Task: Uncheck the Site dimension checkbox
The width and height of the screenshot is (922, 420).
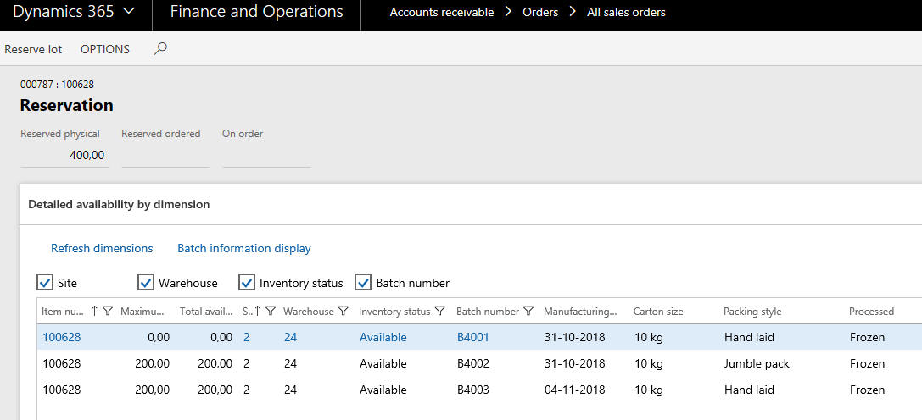Action: (45, 283)
